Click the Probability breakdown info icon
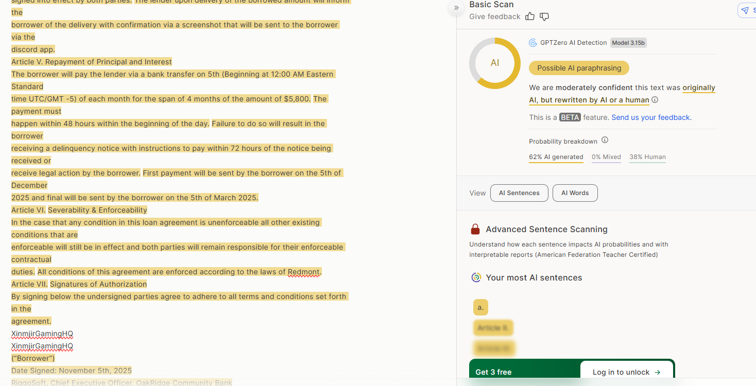 (x=605, y=141)
